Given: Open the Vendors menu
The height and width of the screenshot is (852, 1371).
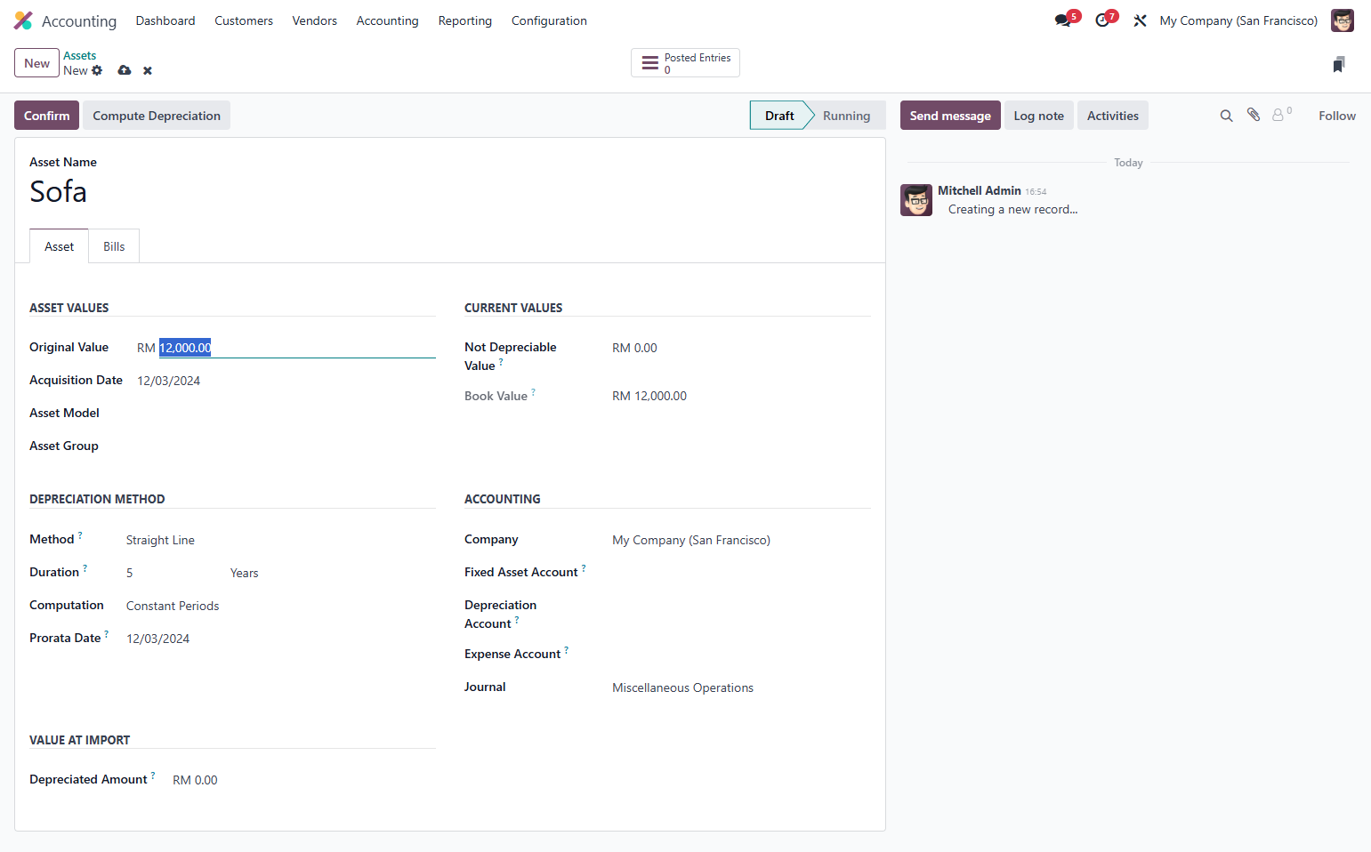Looking at the screenshot, I should coord(315,20).
